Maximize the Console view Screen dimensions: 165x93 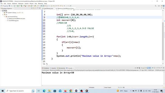coord(164,68)
